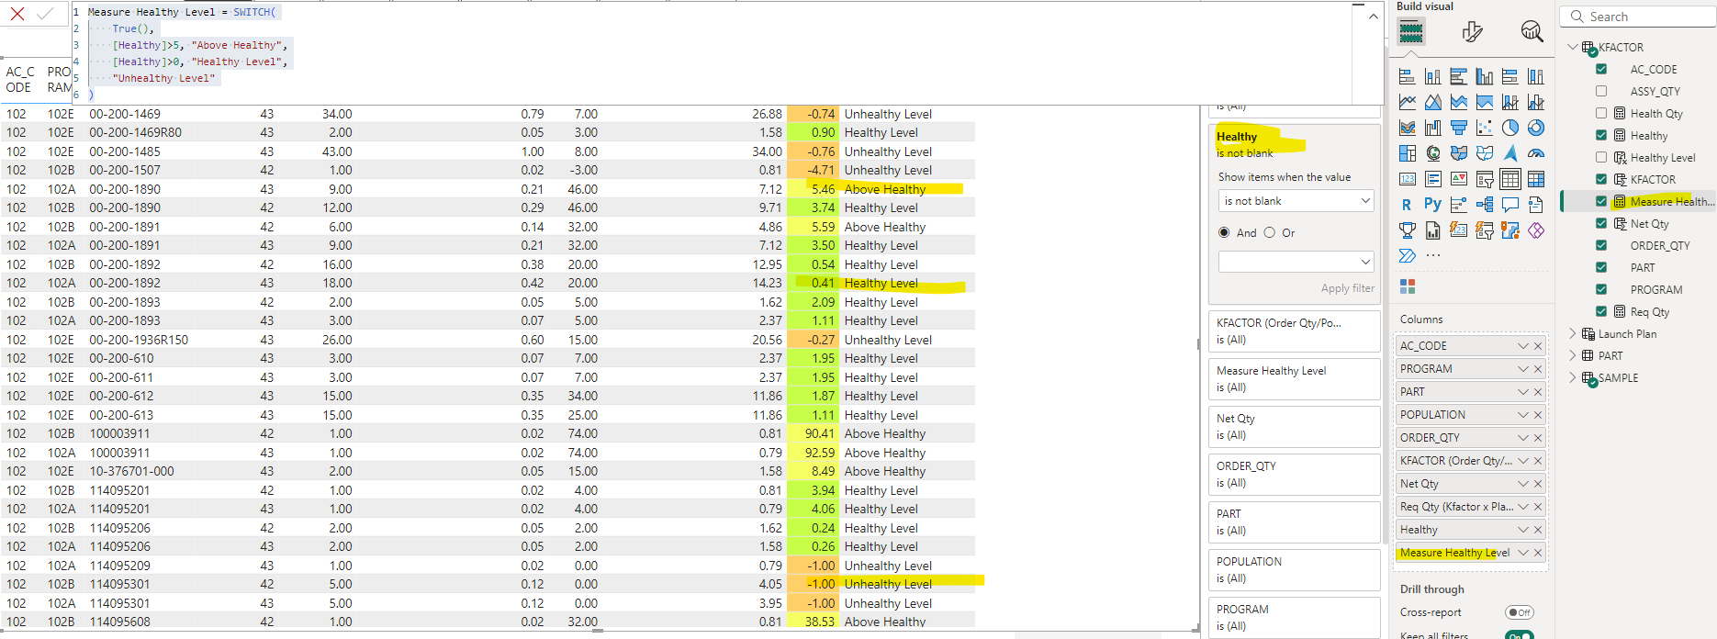This screenshot has width=1717, height=639.
Task: Choose the R script visual
Action: 1407,205
